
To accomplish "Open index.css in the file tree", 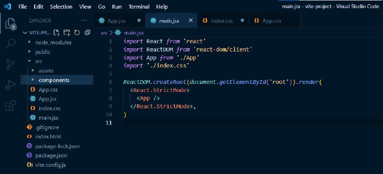I will [50, 108].
